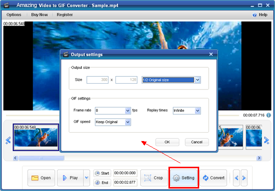The height and width of the screenshot is (191, 275).
Task: Edit the end time field 00:00:02.877
Action: coord(125,183)
